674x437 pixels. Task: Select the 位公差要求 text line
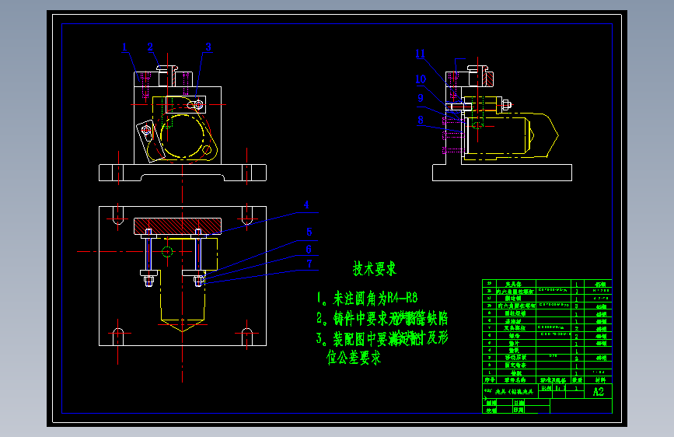click(354, 358)
